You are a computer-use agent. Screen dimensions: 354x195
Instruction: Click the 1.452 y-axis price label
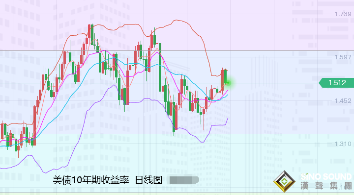[343, 101]
